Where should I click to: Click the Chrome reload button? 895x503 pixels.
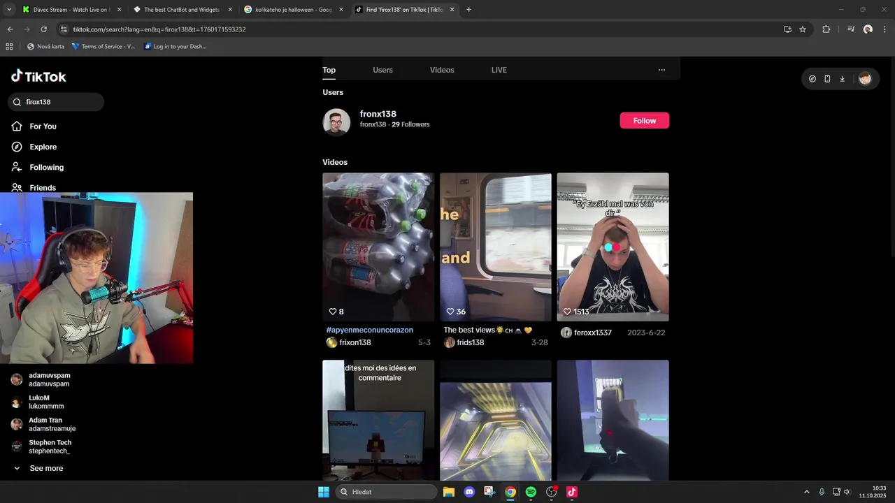tap(43, 29)
